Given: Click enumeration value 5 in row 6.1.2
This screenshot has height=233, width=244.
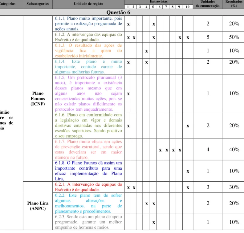Looking at the screenshot, I should (x=208, y=37).
